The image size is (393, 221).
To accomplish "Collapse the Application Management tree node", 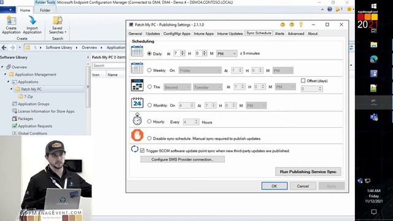I will (6, 74).
